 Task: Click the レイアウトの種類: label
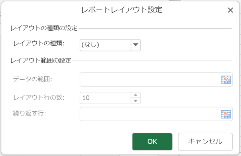tap(41, 44)
